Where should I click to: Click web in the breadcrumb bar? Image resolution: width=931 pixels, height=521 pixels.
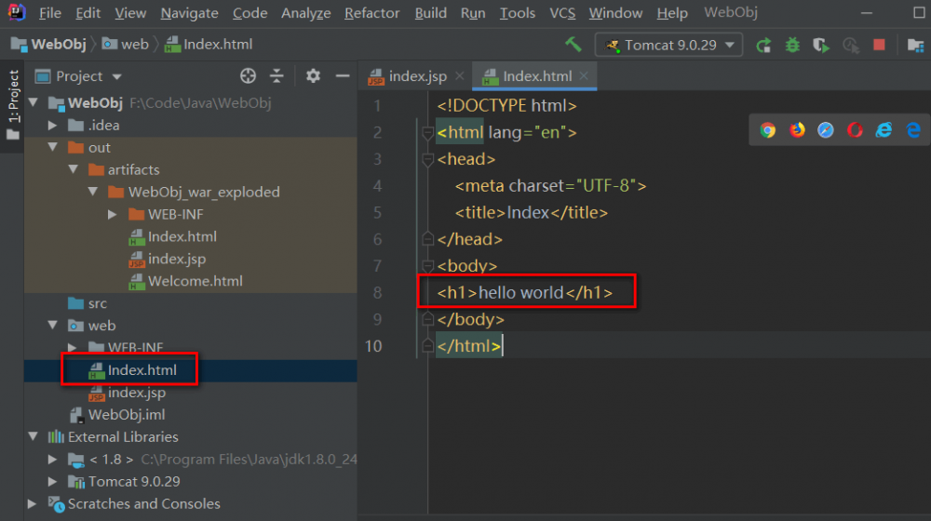point(126,45)
